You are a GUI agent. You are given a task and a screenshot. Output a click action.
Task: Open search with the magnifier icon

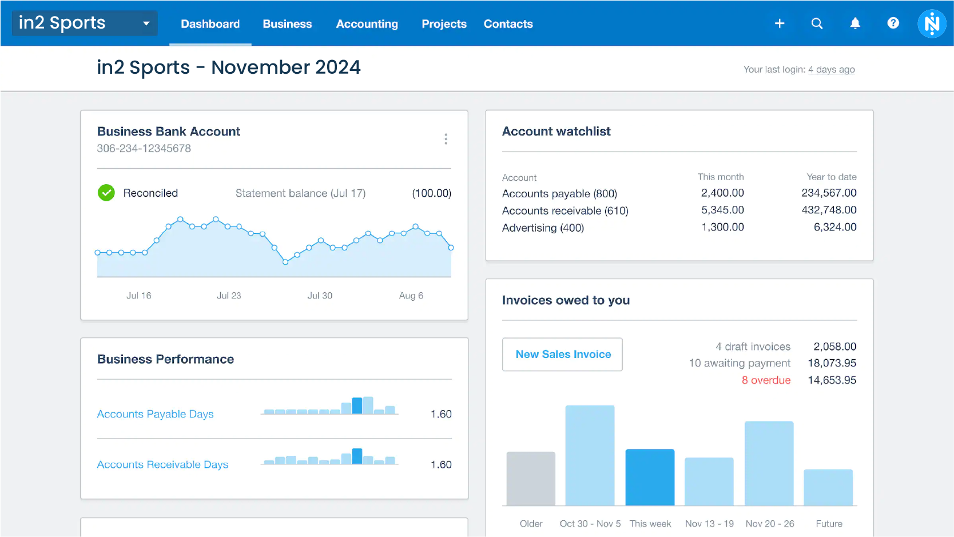817,23
